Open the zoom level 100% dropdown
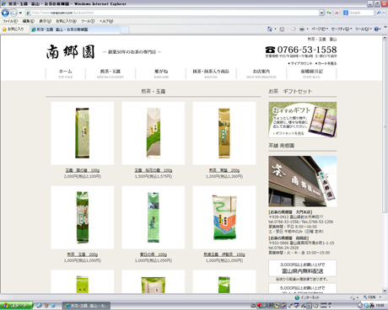 tap(373, 297)
